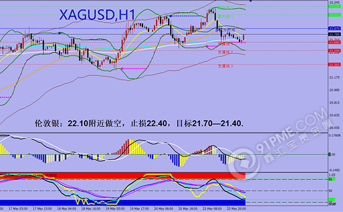Click the 17 May 15:00 time label
The width and height of the screenshot is (343, 212).
[42, 209]
